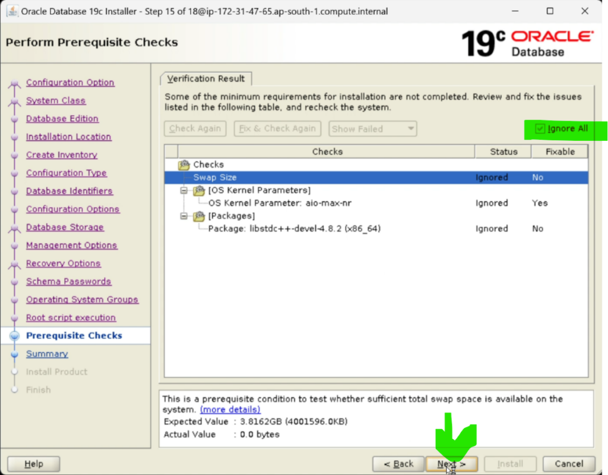
Task: Go to Database Storage step
Action: point(65,227)
